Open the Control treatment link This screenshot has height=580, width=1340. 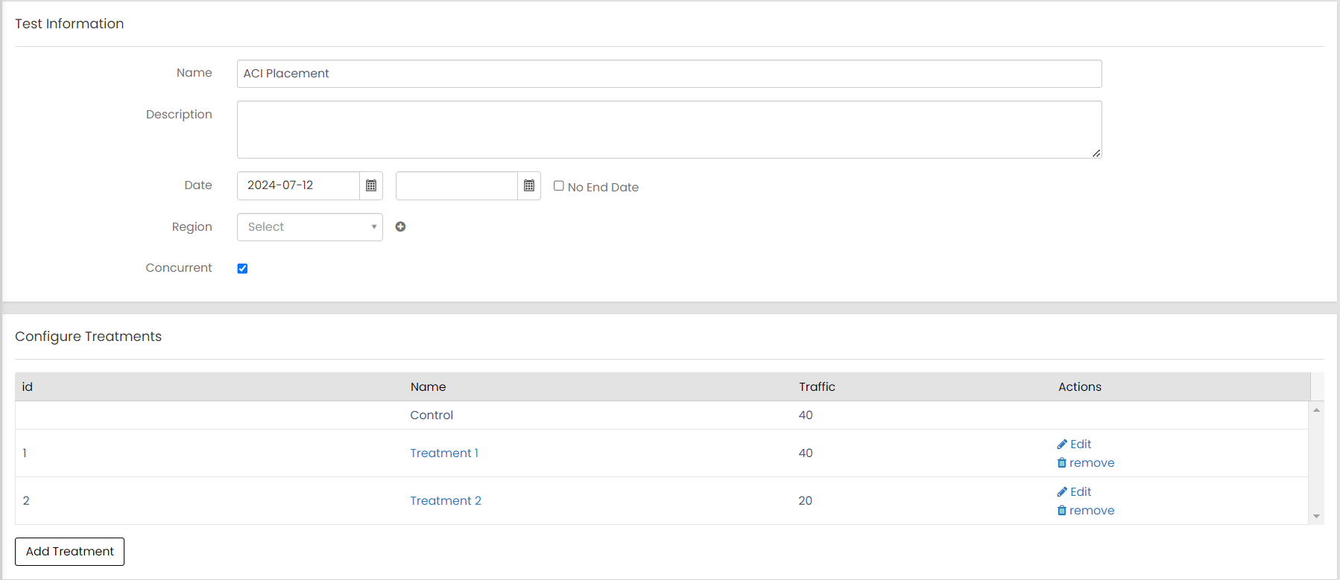pos(432,415)
